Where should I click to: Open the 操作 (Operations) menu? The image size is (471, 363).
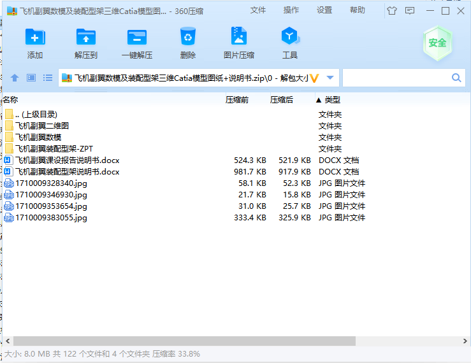[x=291, y=11]
